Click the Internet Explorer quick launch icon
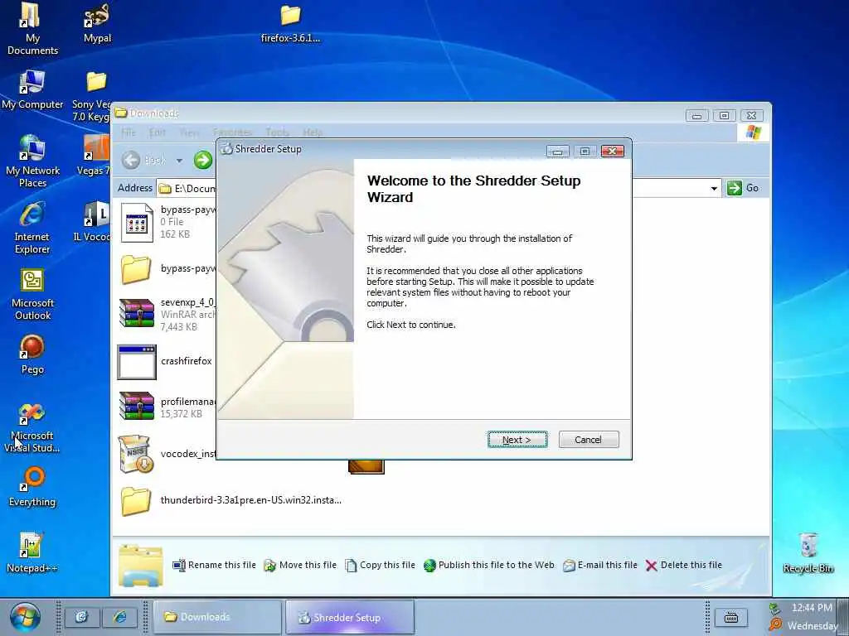Viewport: 849px width, 636px height. coord(119,617)
